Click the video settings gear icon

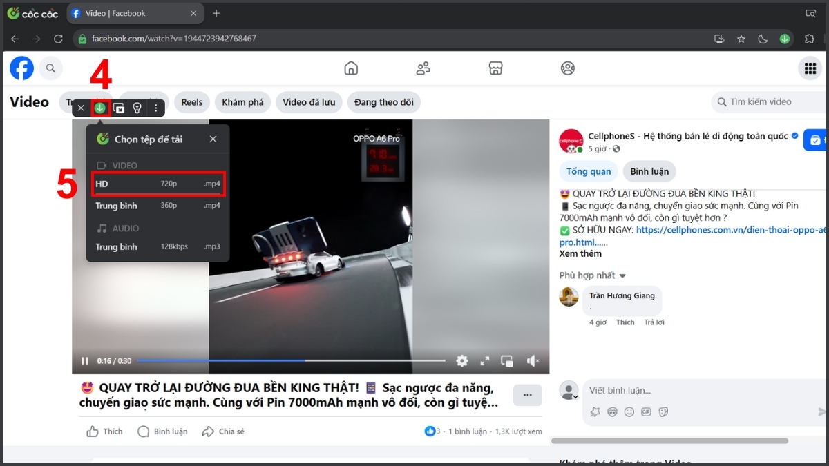[x=461, y=360]
